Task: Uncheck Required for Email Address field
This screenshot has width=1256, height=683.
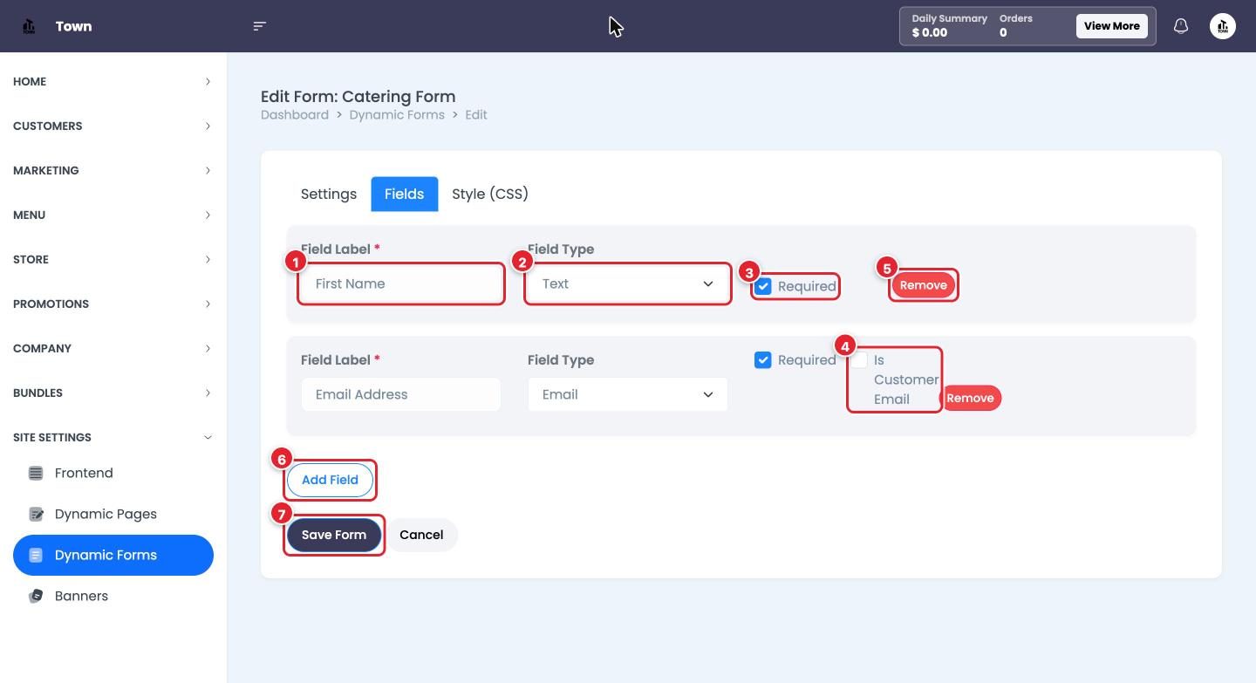Action: coord(763,360)
